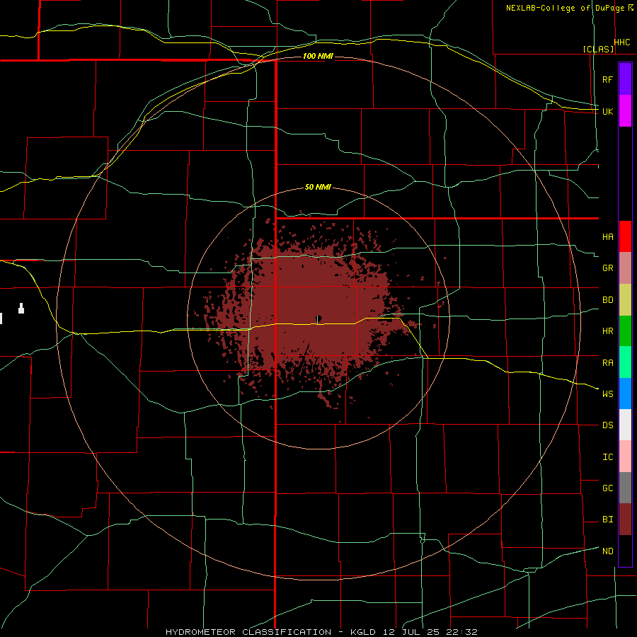Screen dimensions: 637x637
Task: Click the [CLAS] units label
Action: (x=598, y=49)
